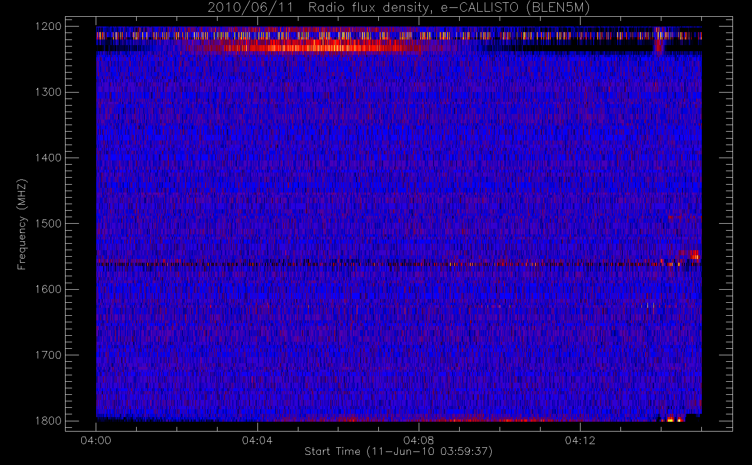Select the '1600' frequency axis label
This screenshot has width=752, height=465.
coord(48,289)
